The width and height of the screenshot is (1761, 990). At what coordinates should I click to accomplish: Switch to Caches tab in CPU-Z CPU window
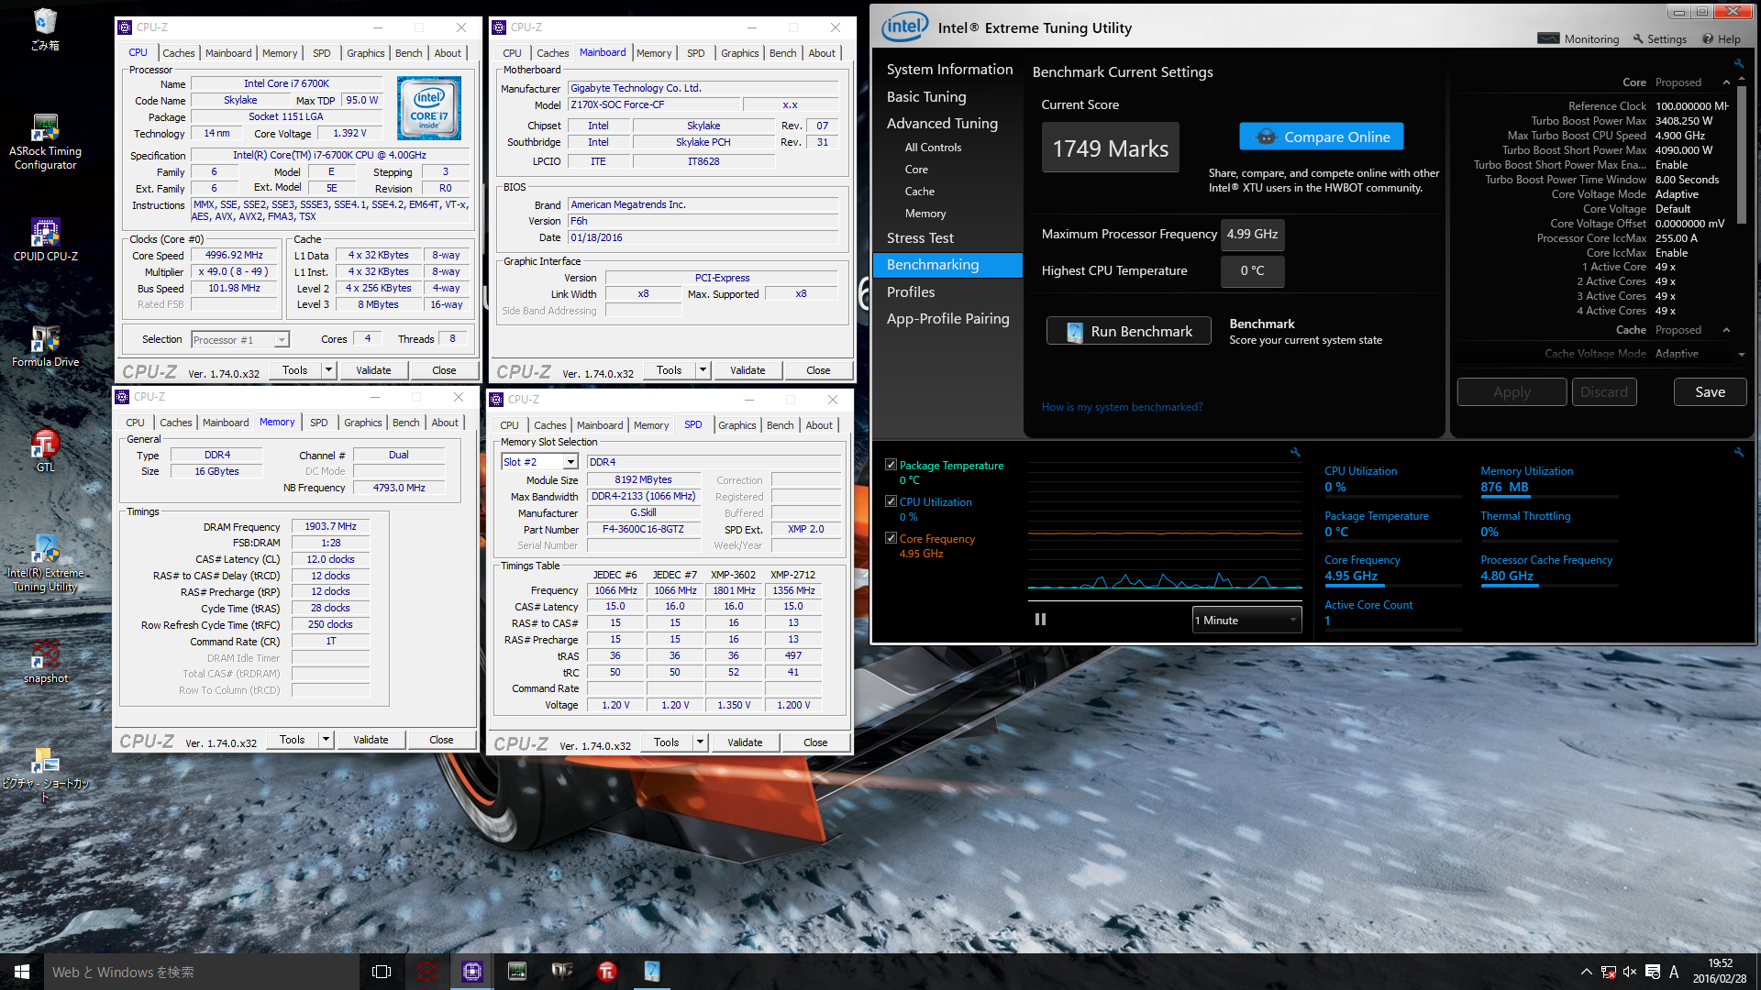[178, 53]
